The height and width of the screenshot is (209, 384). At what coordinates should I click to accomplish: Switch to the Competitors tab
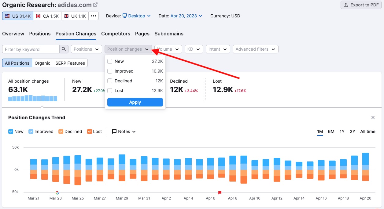pos(116,34)
